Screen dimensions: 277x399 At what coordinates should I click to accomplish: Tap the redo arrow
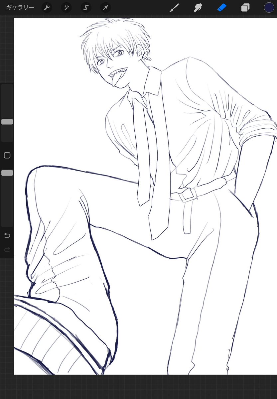[x=7, y=249]
